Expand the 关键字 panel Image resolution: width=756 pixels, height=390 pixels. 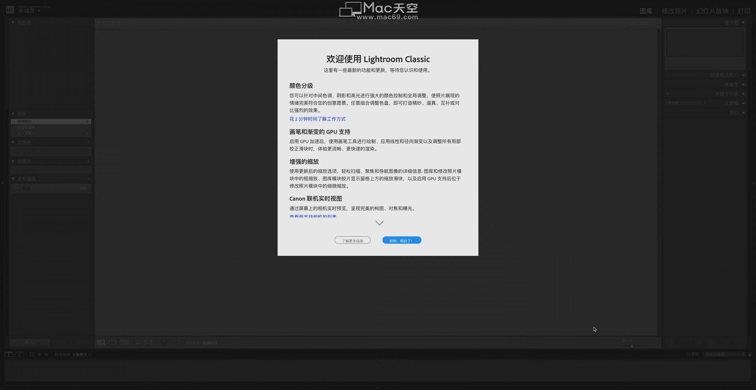click(x=743, y=84)
